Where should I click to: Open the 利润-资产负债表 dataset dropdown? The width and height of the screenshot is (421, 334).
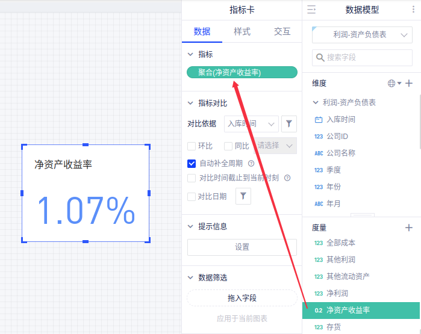(x=361, y=35)
